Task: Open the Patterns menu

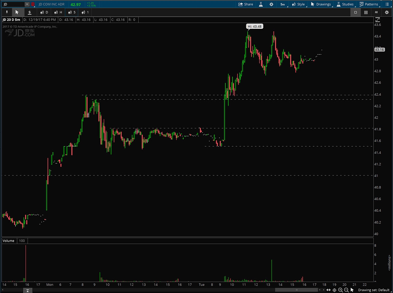Action: (x=369, y=4)
